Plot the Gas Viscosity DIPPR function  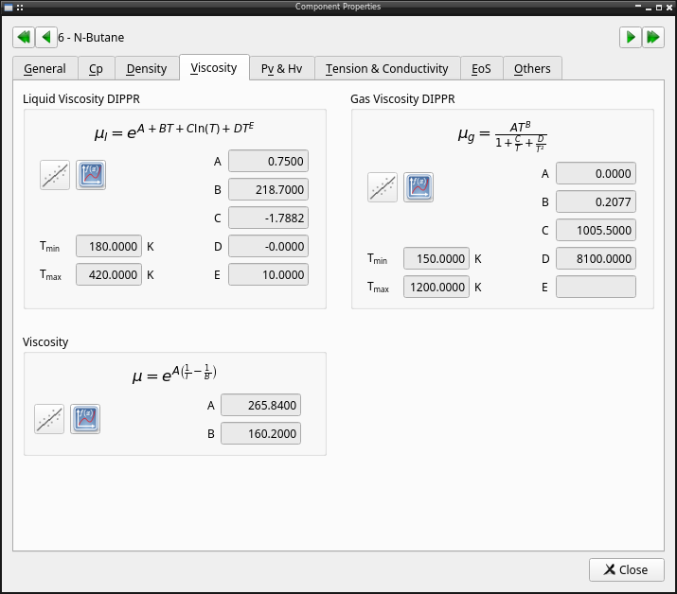(419, 187)
